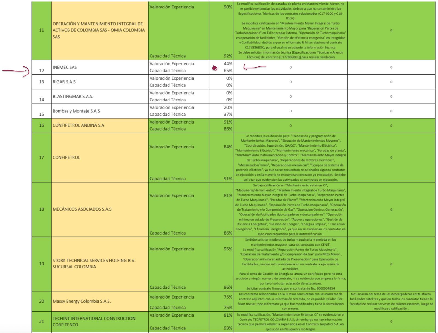
Task: Click the CONFIPETROL ANDINA S.A cell
Action: 100,125
